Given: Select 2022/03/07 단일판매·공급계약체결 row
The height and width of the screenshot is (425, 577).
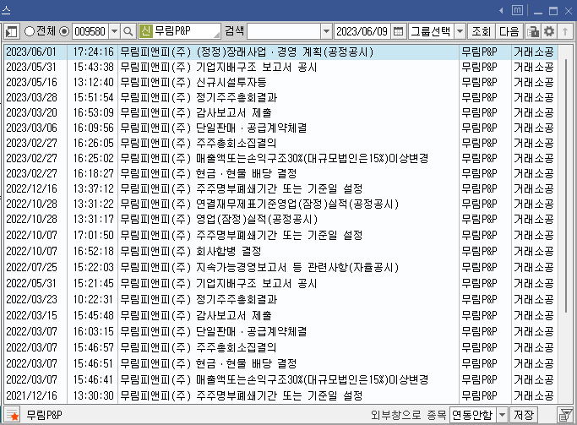Looking at the screenshot, I should (281, 331).
